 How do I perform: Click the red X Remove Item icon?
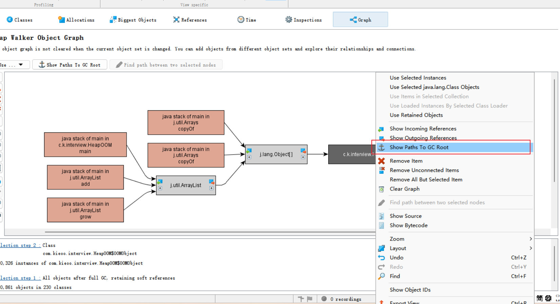coord(382,161)
